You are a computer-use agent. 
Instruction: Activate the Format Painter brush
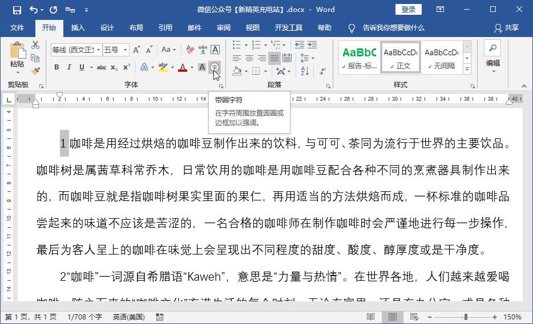pyautogui.click(x=35, y=71)
